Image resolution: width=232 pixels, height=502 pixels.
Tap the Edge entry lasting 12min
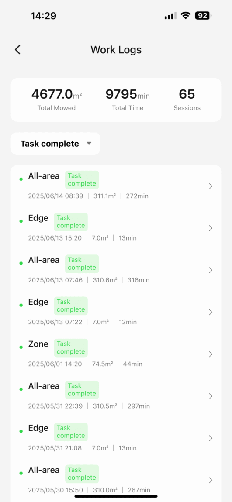tap(116, 312)
